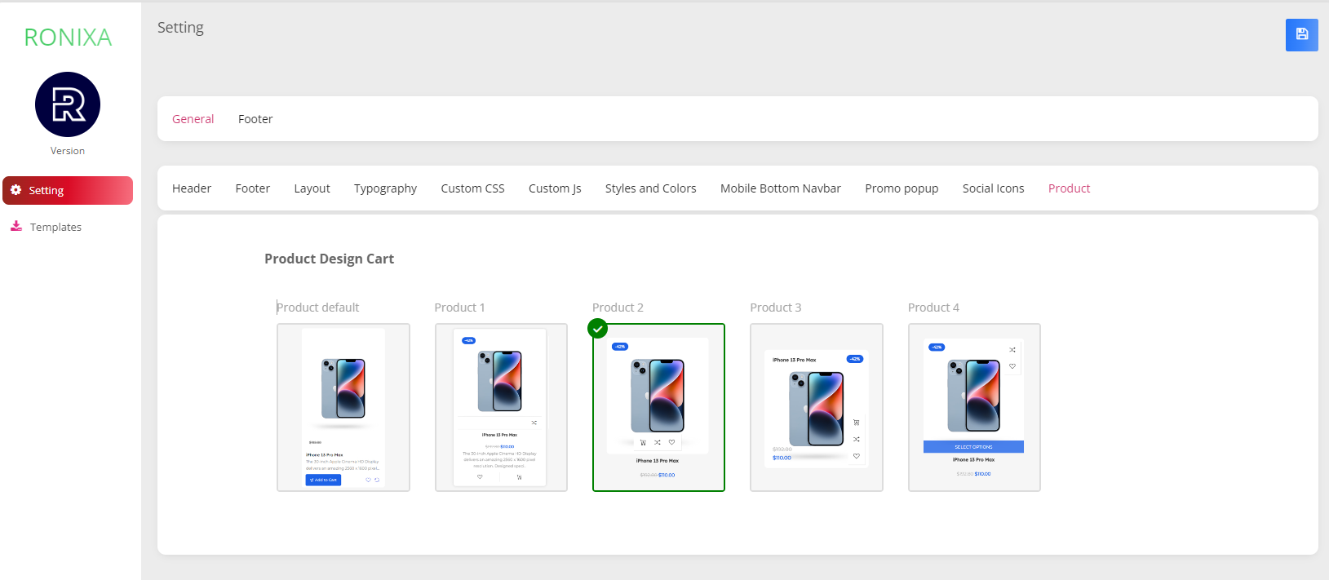Click the Ronixa R logo avatar

point(68,104)
